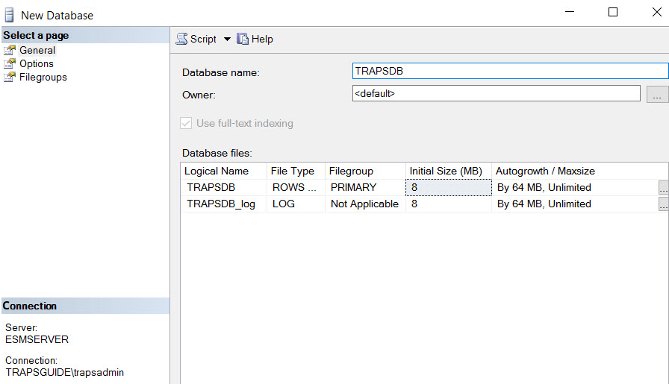Click the Owner text field
This screenshot has width=669, height=384.
click(x=496, y=94)
